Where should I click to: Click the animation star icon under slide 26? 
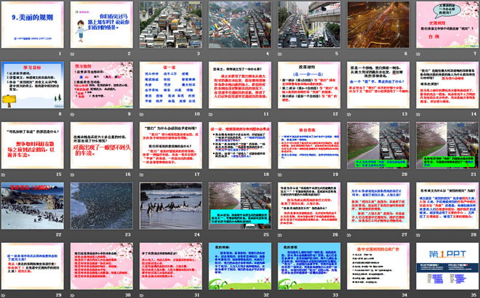click(280, 235)
